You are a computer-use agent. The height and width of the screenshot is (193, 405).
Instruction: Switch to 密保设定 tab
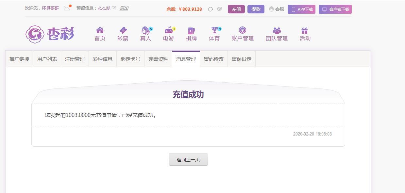242,59
